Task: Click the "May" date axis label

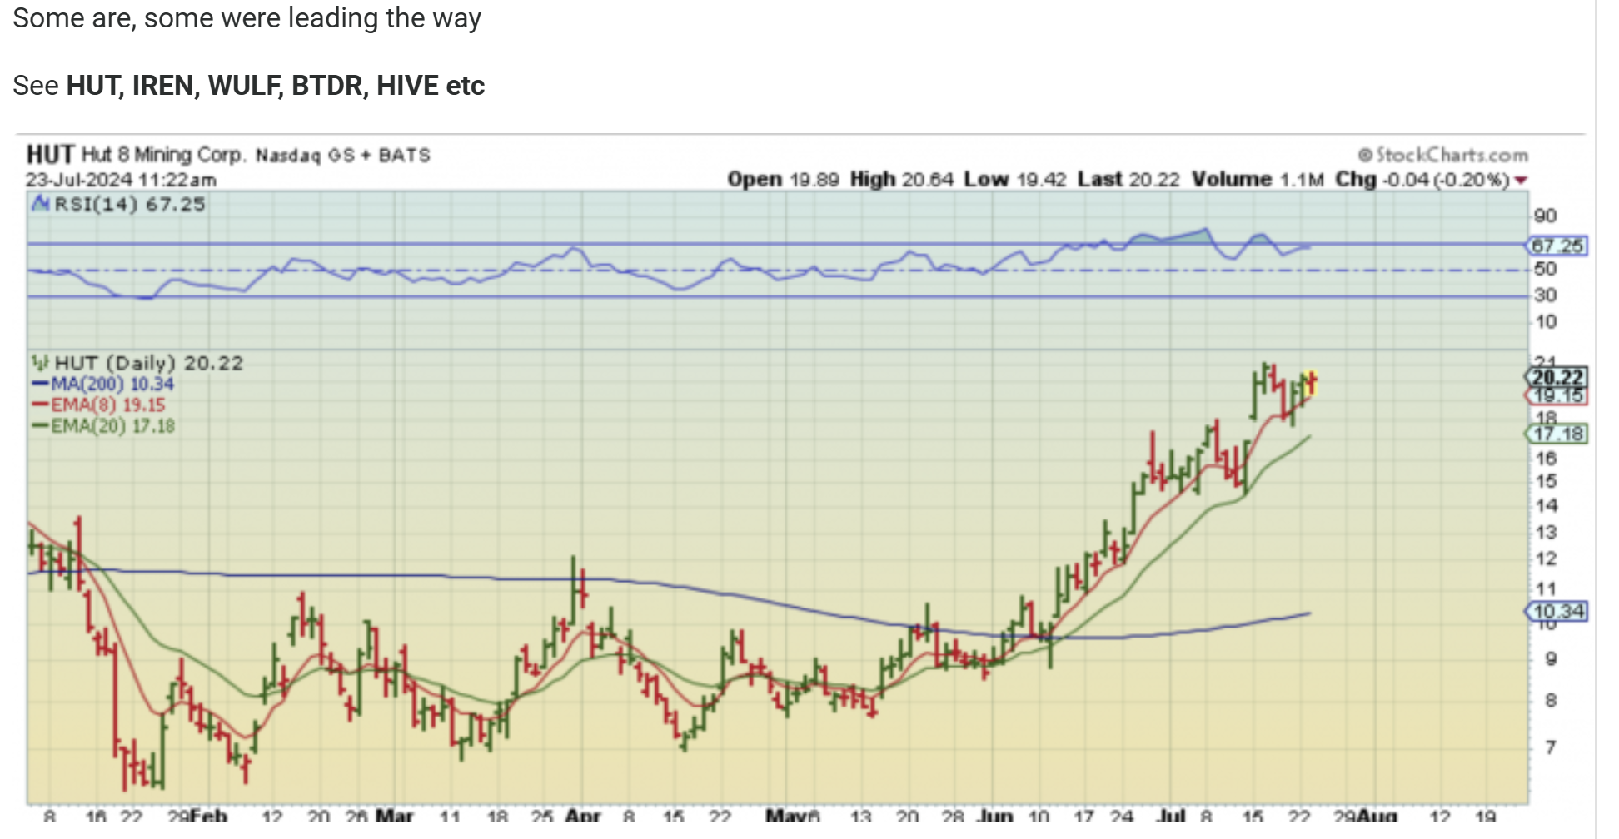Action: point(785,816)
